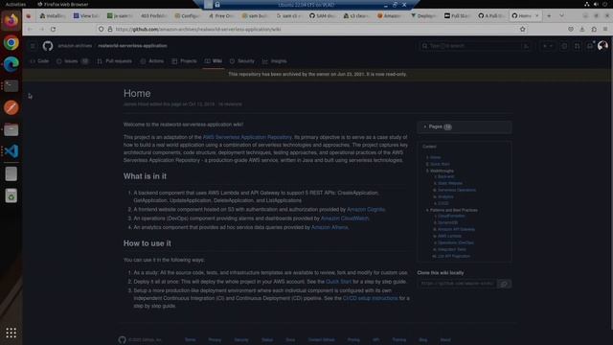
Task: Open the Firefox extensions menu
Action: coord(594,29)
